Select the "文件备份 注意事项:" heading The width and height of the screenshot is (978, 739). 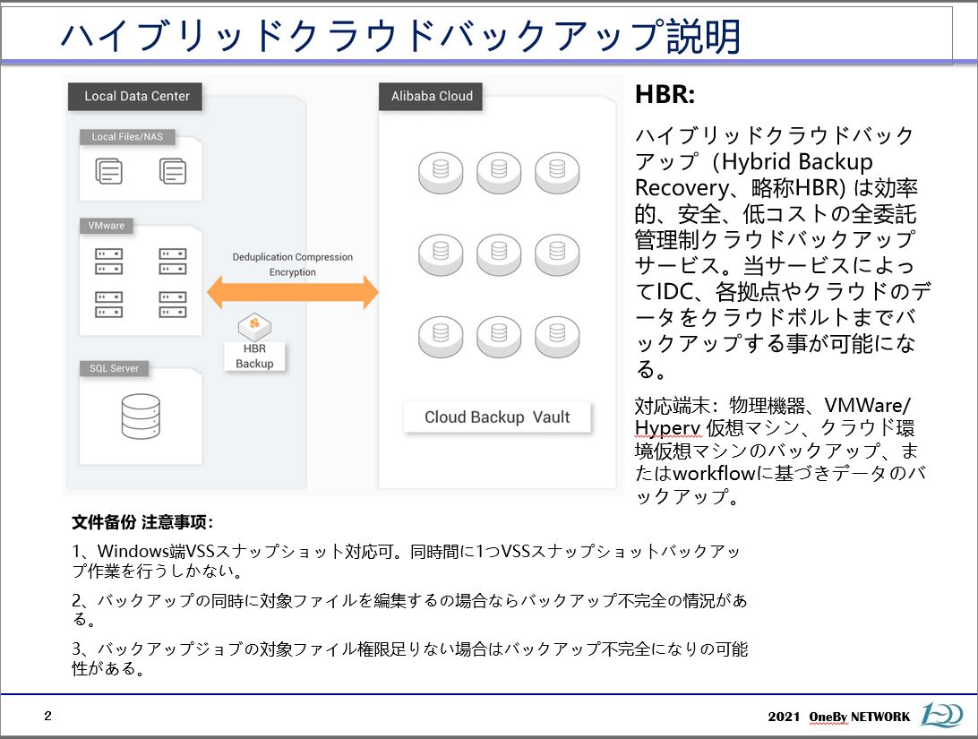coord(142,522)
